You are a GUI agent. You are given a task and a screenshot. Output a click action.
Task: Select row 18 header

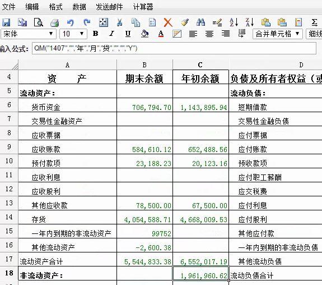(x=9, y=273)
